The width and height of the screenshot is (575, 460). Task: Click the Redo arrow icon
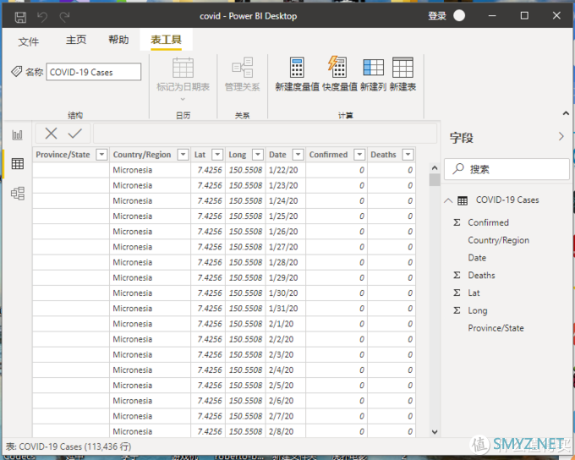pyautogui.click(x=65, y=17)
